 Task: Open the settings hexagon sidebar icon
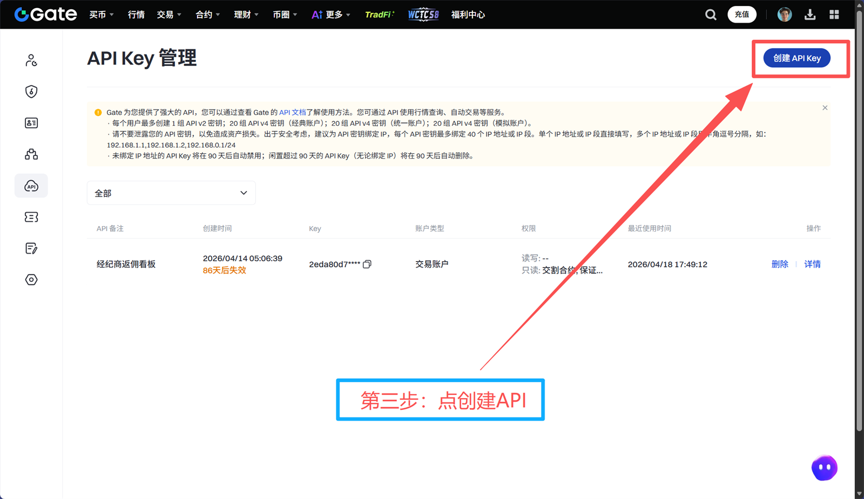[x=31, y=279]
